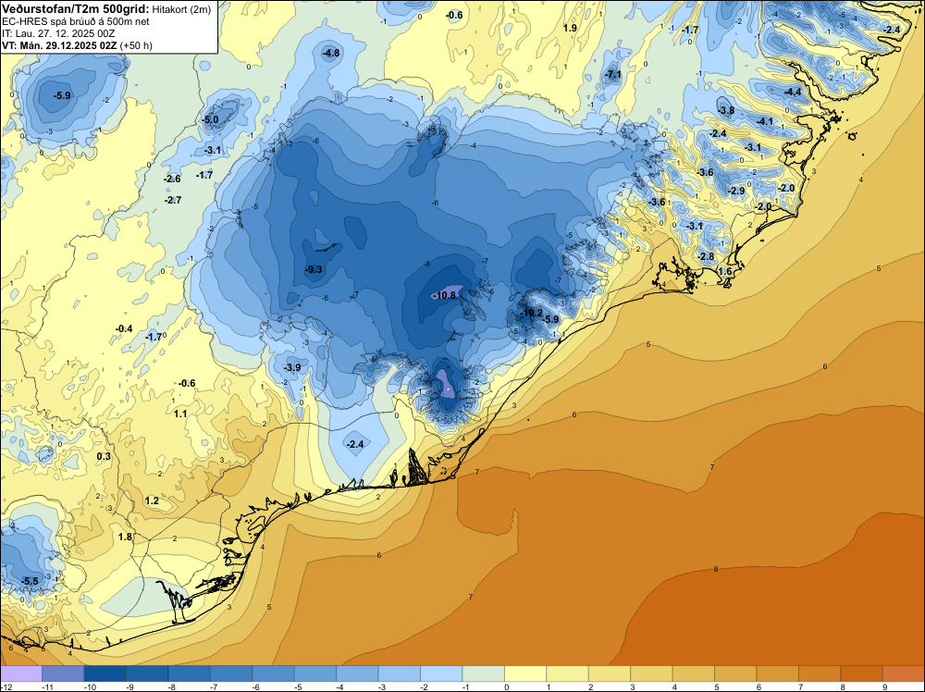The image size is (925, 692).
Task: Select the 1.1 temperature label
Action: (180, 414)
